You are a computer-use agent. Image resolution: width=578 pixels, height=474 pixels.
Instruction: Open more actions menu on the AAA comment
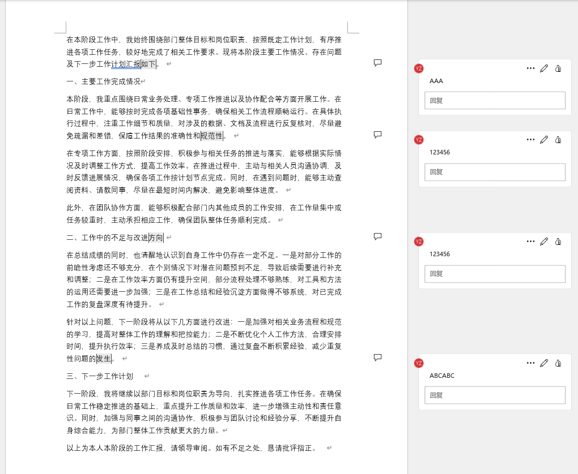530,68
